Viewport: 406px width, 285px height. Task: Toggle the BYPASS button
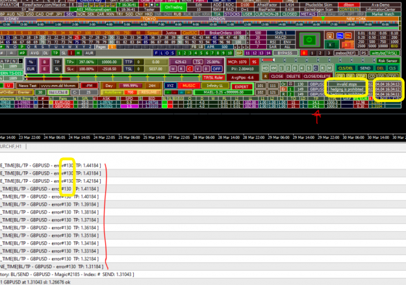tap(285, 53)
